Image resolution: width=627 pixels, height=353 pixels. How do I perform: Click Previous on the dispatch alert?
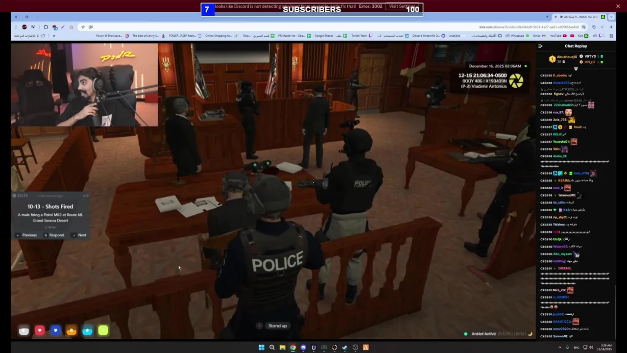(x=26, y=235)
